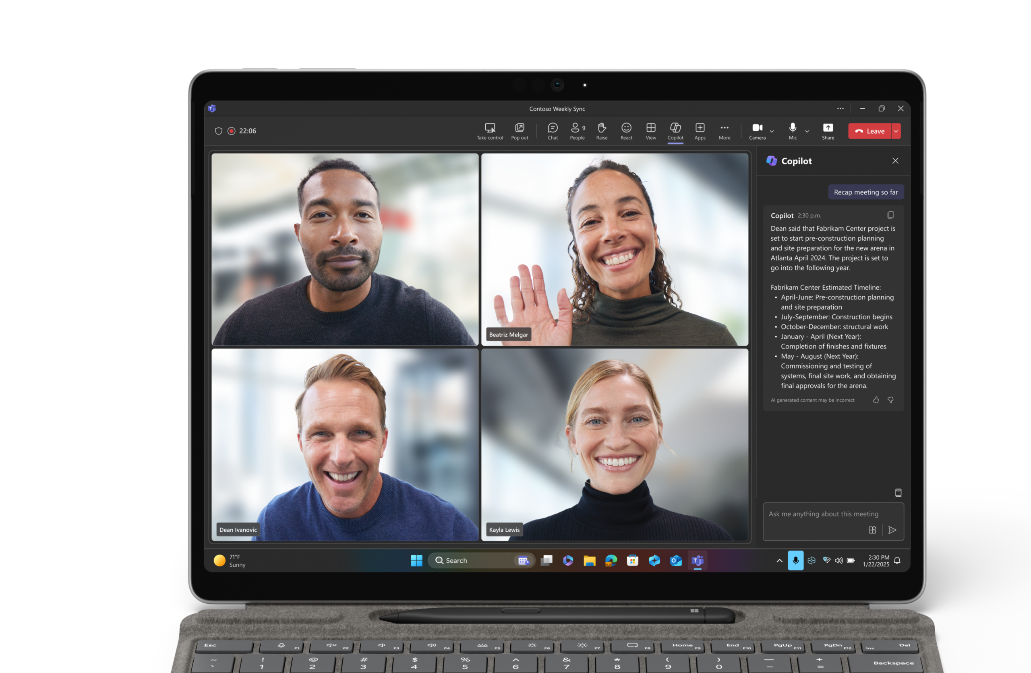1031x673 pixels.
Task: Open the Leave button dropdown arrow
Action: click(896, 131)
